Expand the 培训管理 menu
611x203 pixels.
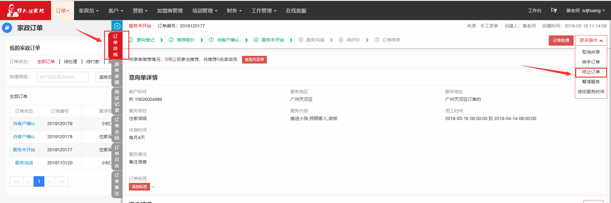click(x=205, y=11)
